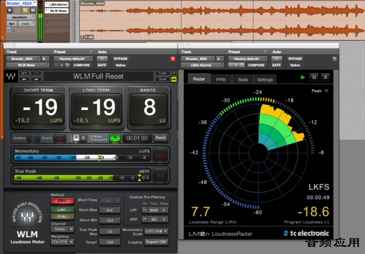The image size is (365, 254).
Task: Open automation enable window in LM2n Auto section
Action: click(276, 59)
